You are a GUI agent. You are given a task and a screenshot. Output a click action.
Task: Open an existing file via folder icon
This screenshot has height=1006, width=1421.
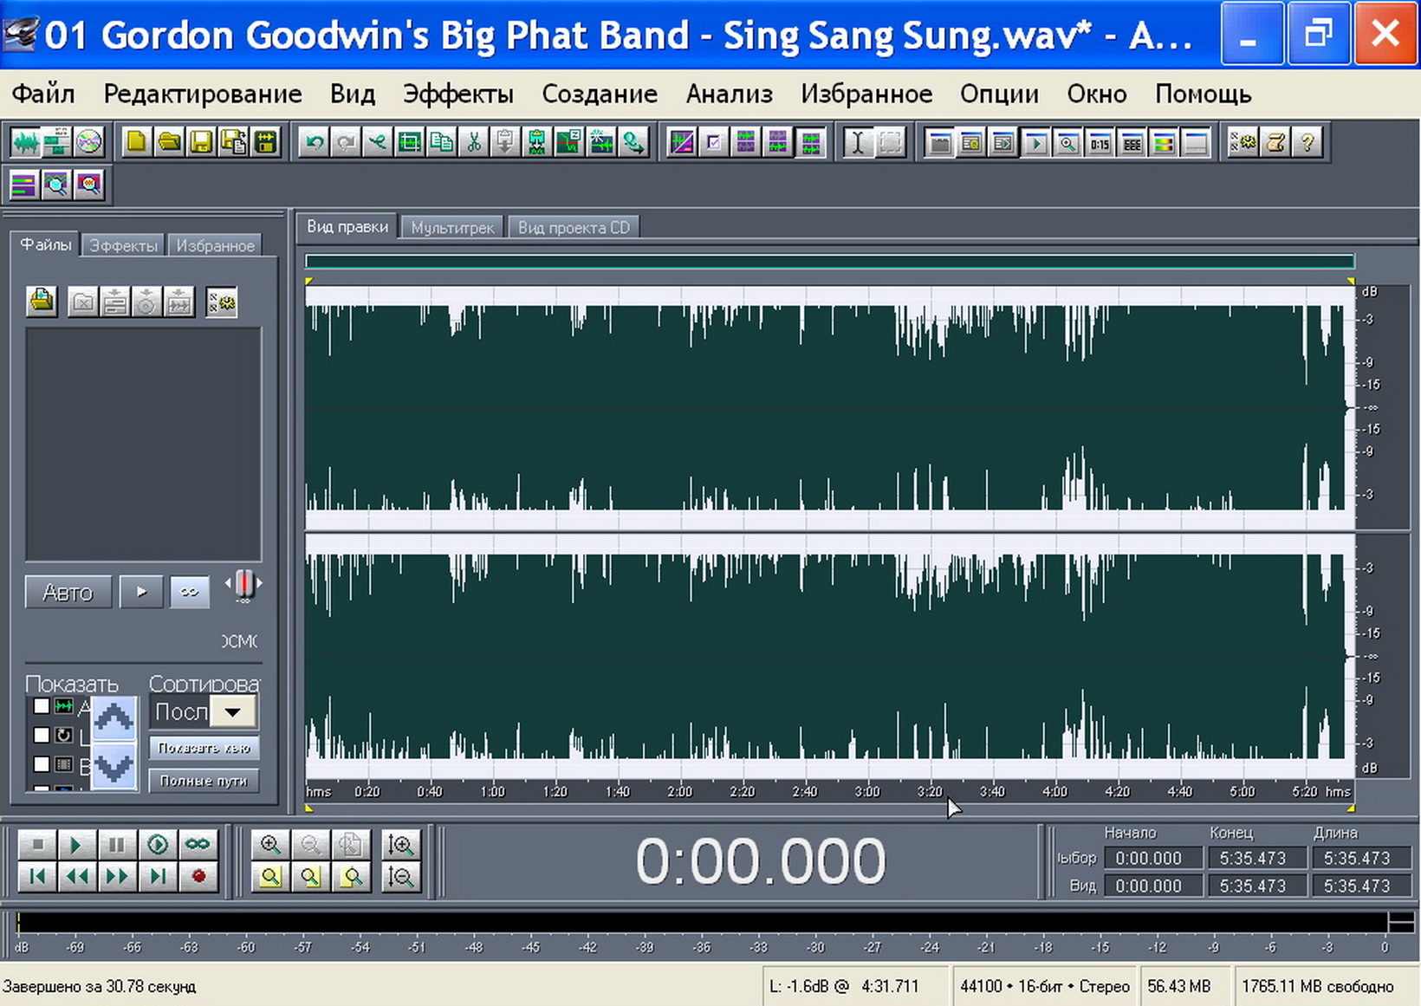tap(168, 142)
